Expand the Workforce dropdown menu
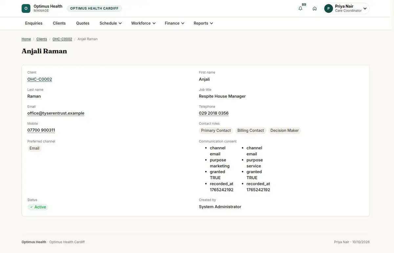394x253 pixels. pyautogui.click(x=143, y=23)
